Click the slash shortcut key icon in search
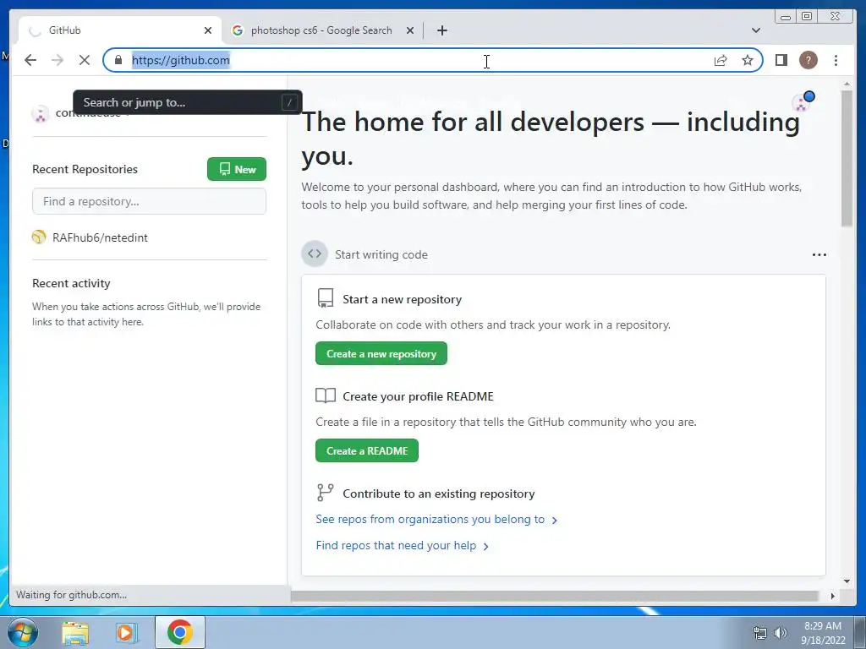 289,102
